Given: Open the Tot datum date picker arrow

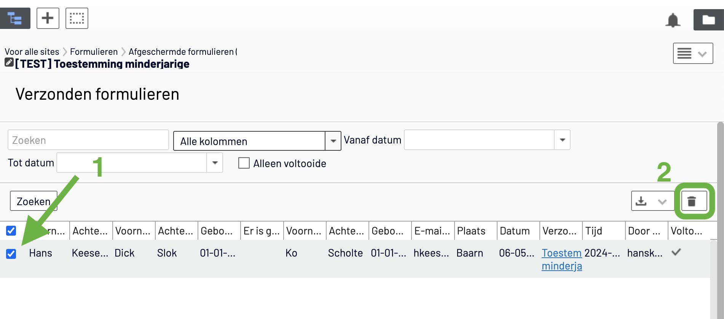Looking at the screenshot, I should click(x=215, y=163).
